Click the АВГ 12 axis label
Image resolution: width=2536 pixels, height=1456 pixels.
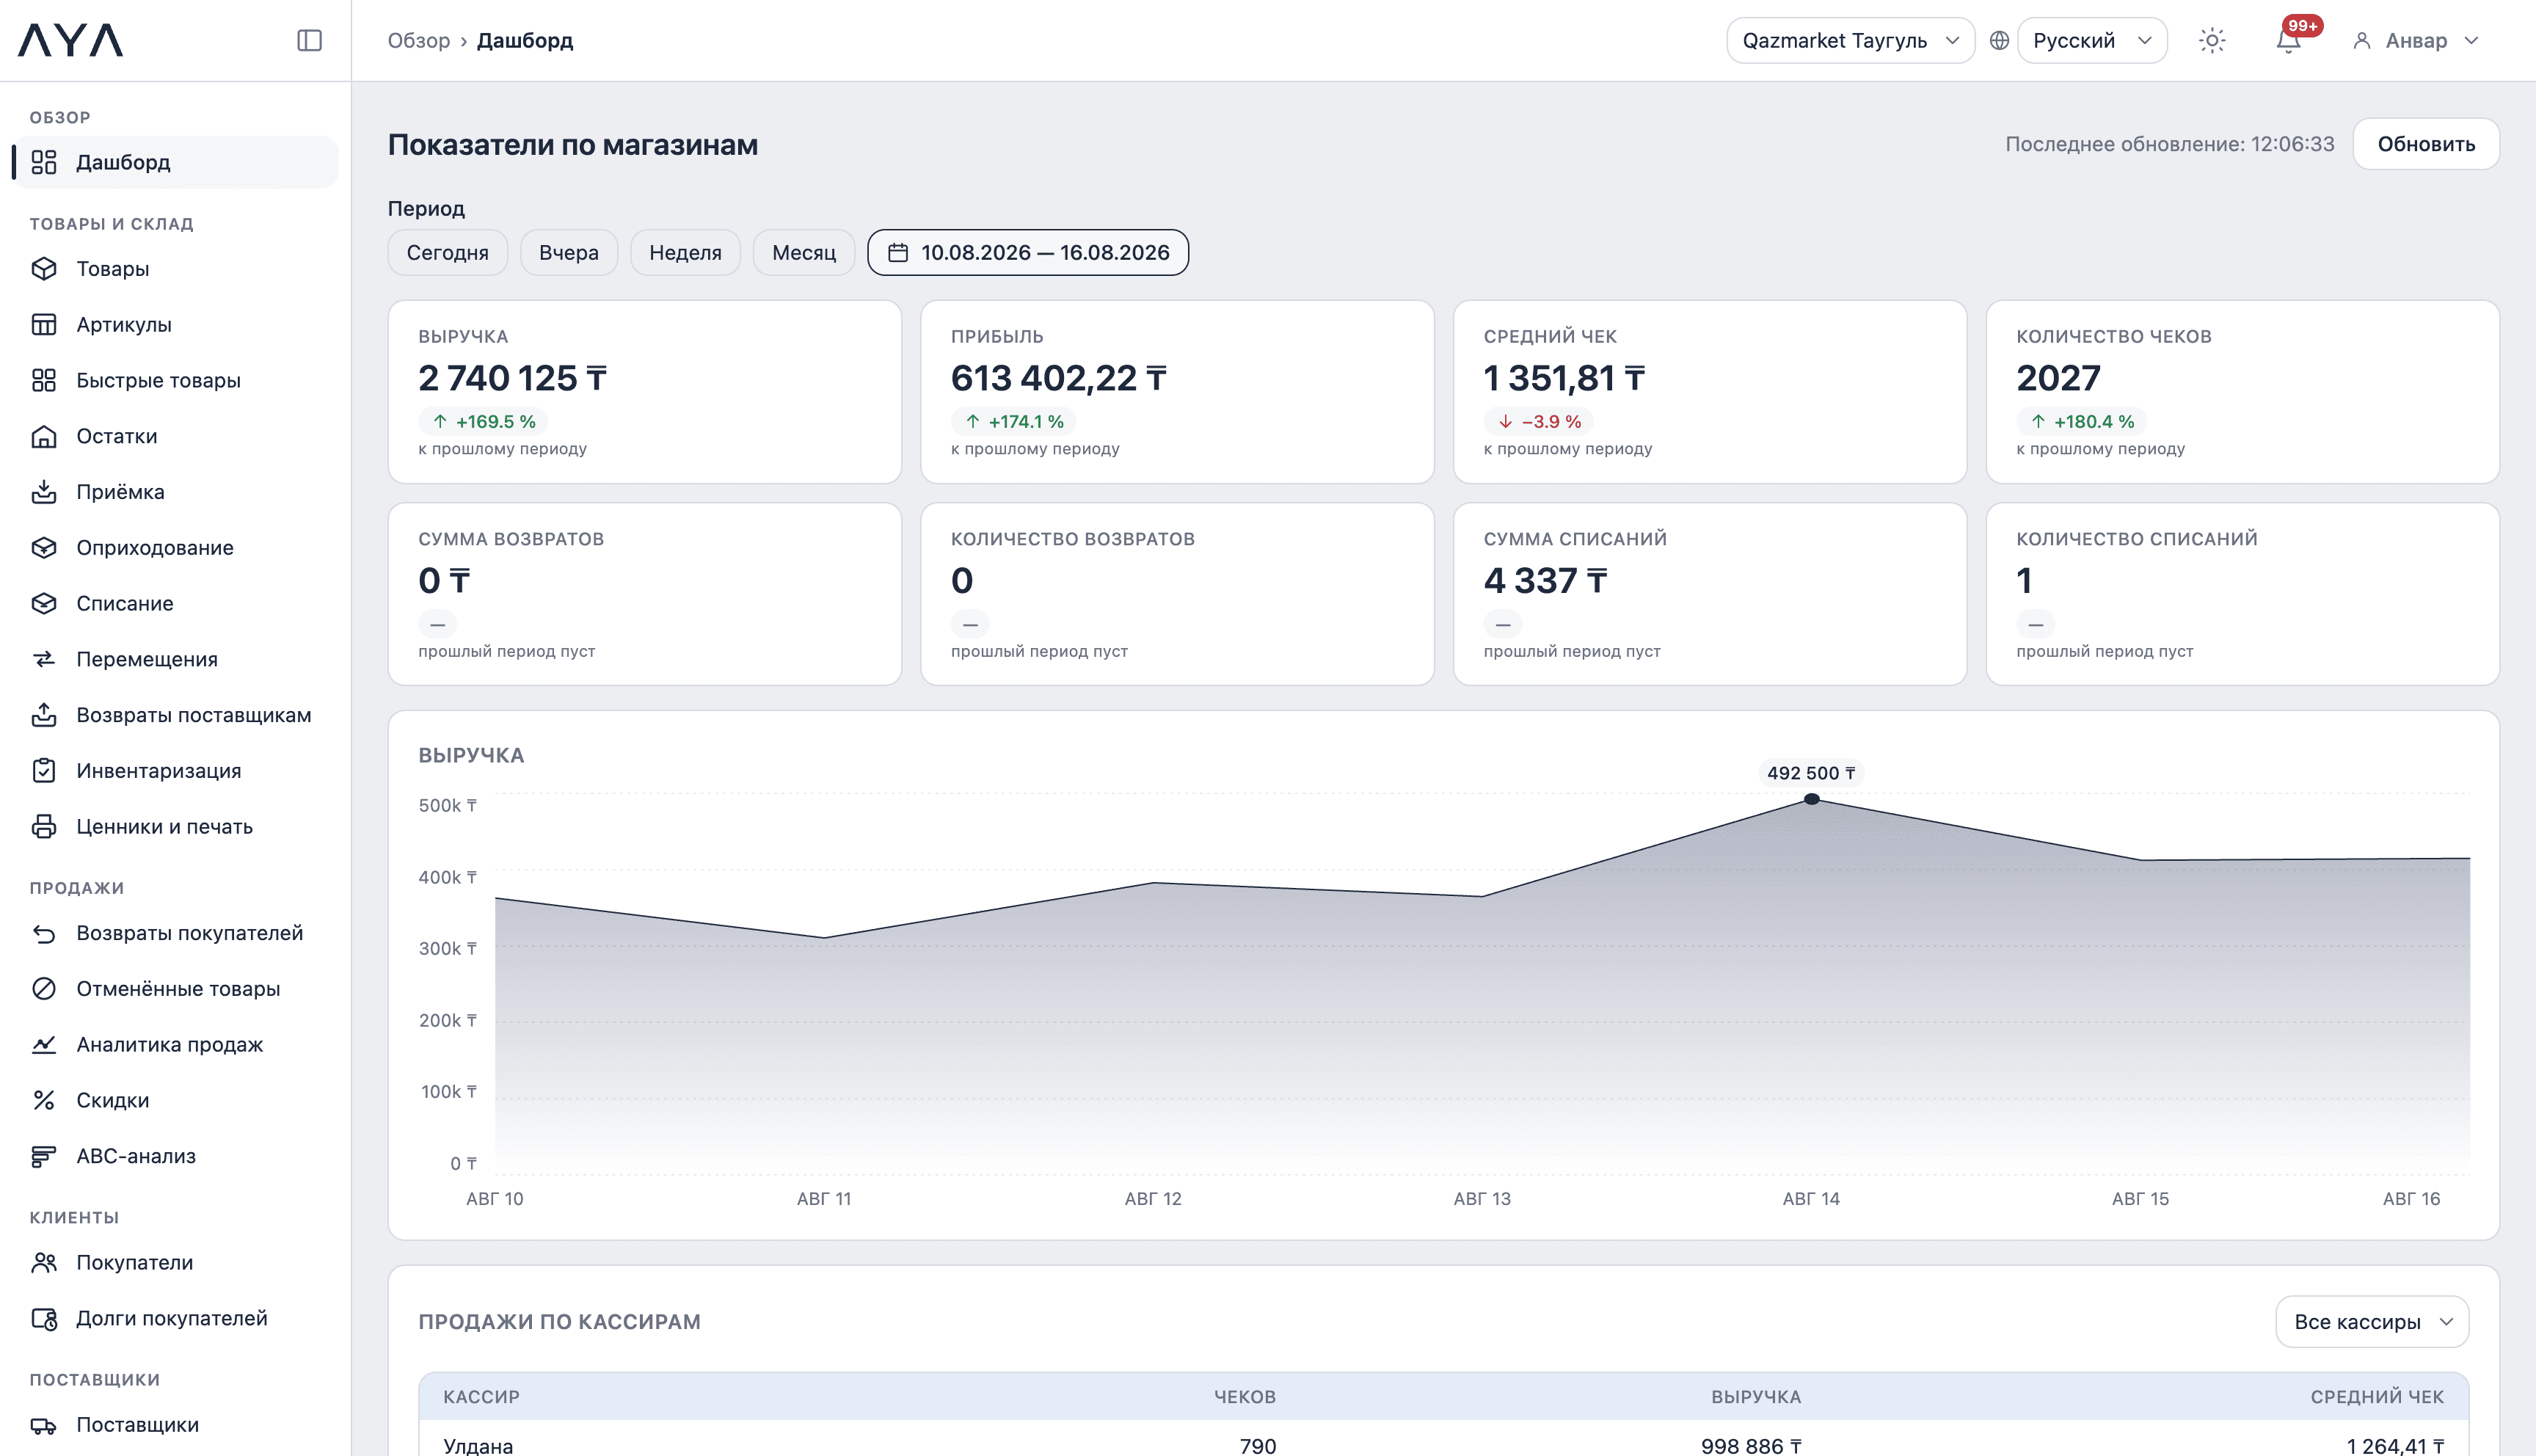[x=1153, y=1199]
